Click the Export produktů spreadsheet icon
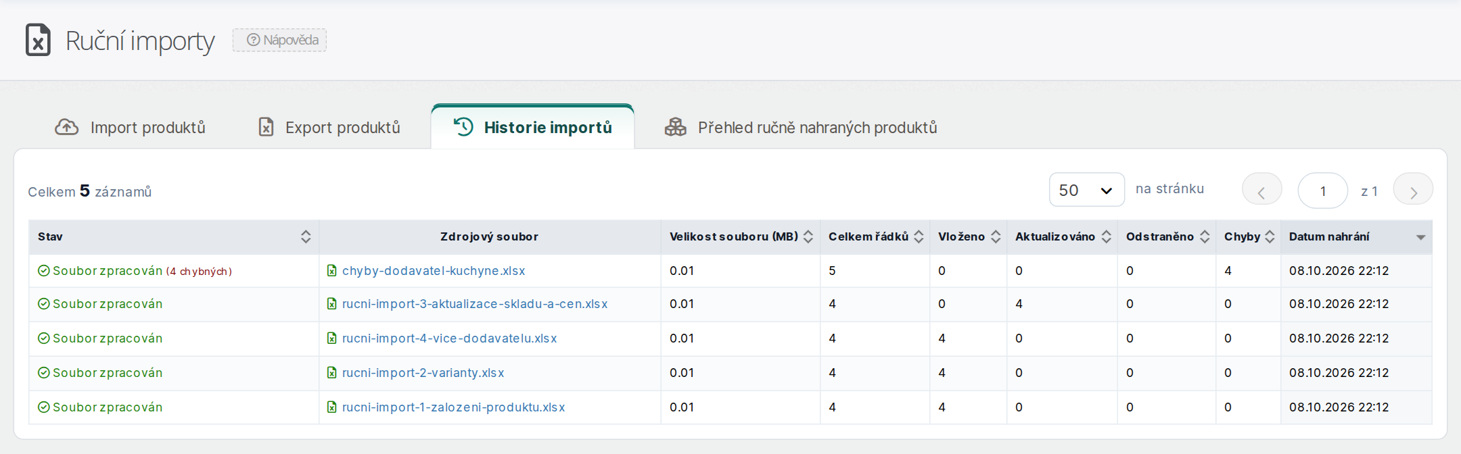1461x454 pixels. pyautogui.click(x=266, y=127)
